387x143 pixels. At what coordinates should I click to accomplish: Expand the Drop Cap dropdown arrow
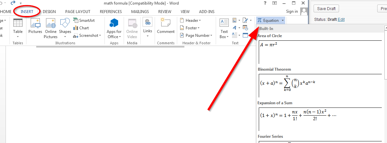[240, 35]
